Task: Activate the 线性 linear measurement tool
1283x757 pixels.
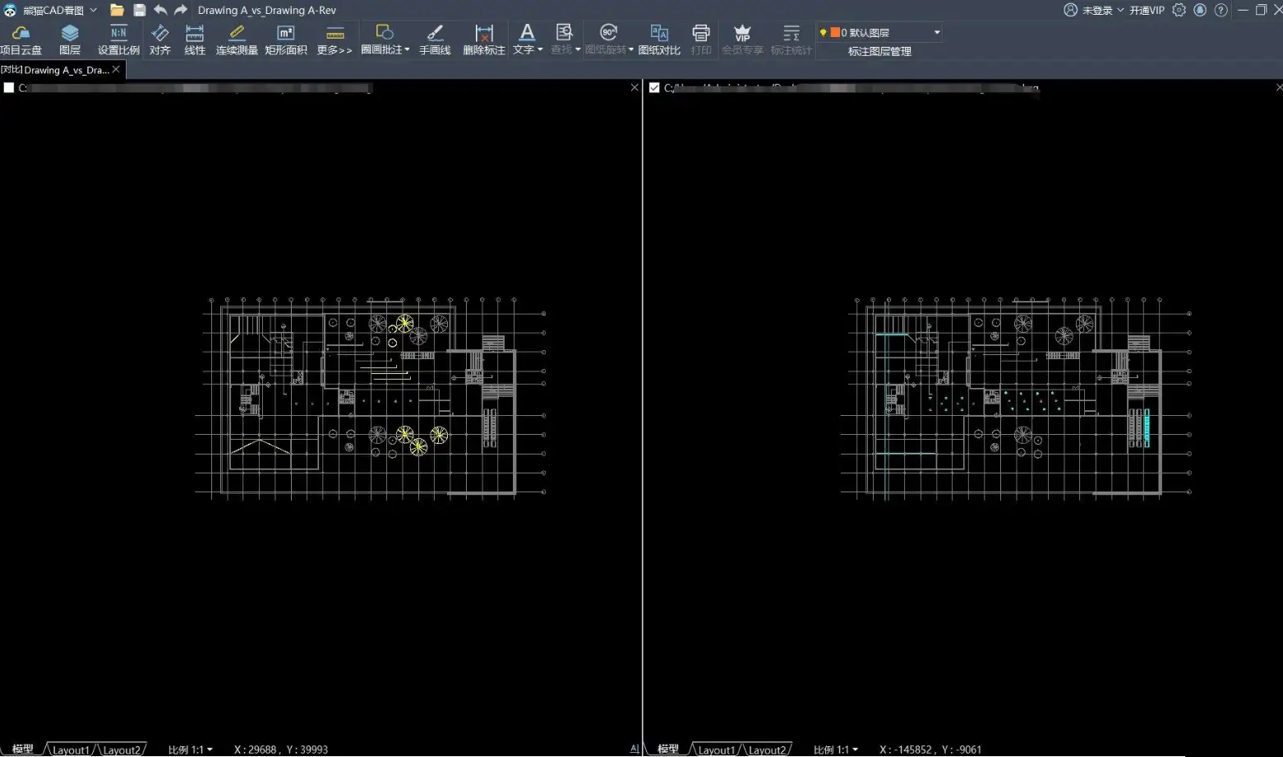Action: pos(195,39)
